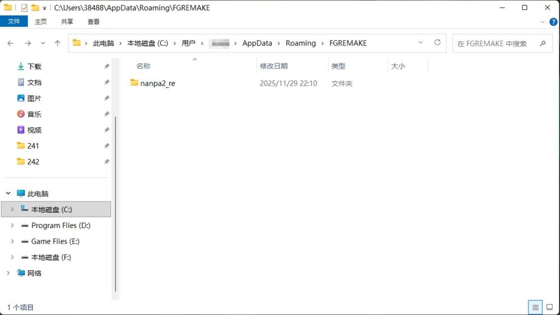560x315 pixels.
Task: Sort by the 大小 column header
Action: (x=398, y=66)
